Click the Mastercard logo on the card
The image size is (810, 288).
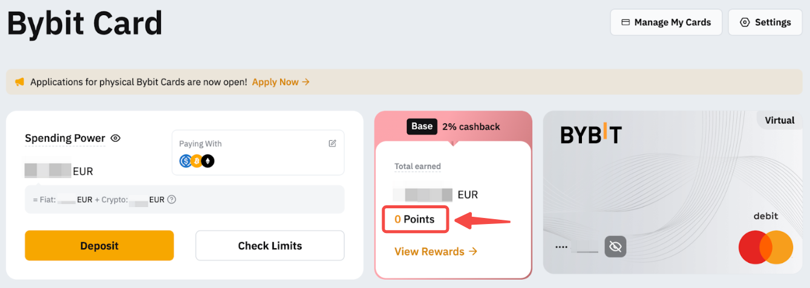point(765,247)
